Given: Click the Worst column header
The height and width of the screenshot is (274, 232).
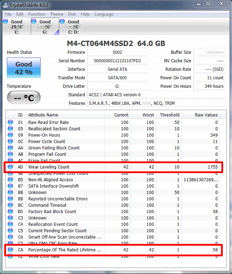Looking at the screenshot, I should point(143,115).
